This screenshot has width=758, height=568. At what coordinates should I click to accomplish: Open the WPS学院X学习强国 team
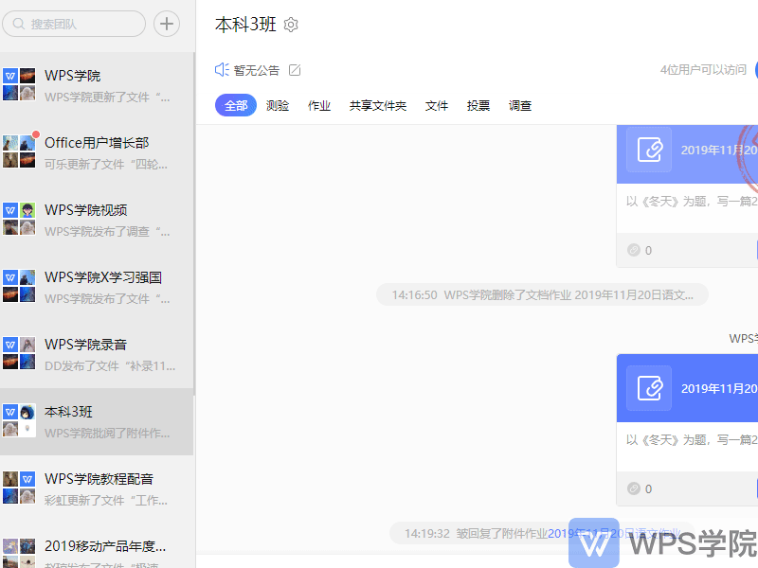(x=97, y=286)
